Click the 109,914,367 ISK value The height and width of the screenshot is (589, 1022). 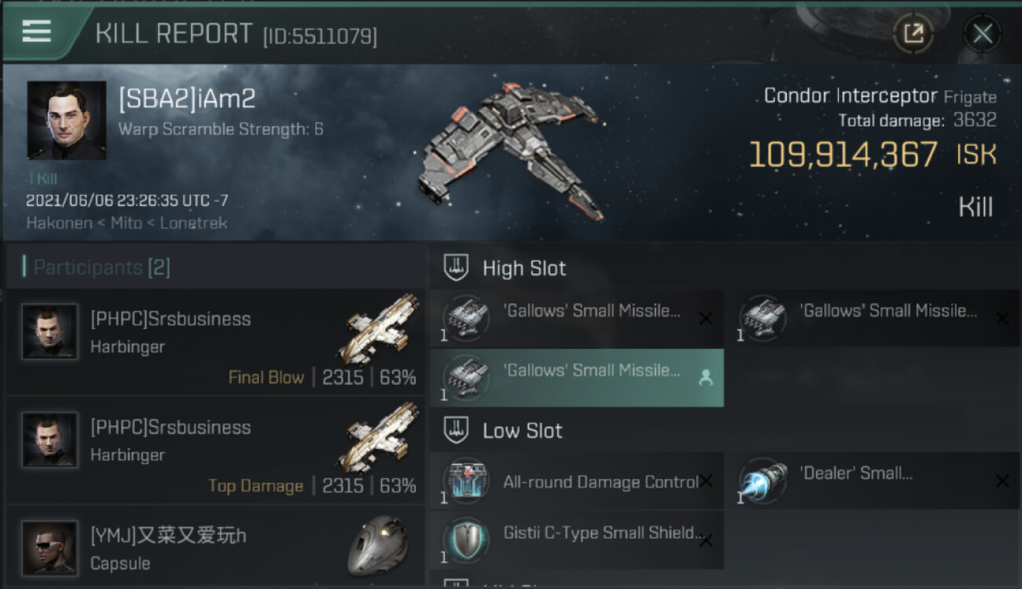(x=872, y=155)
